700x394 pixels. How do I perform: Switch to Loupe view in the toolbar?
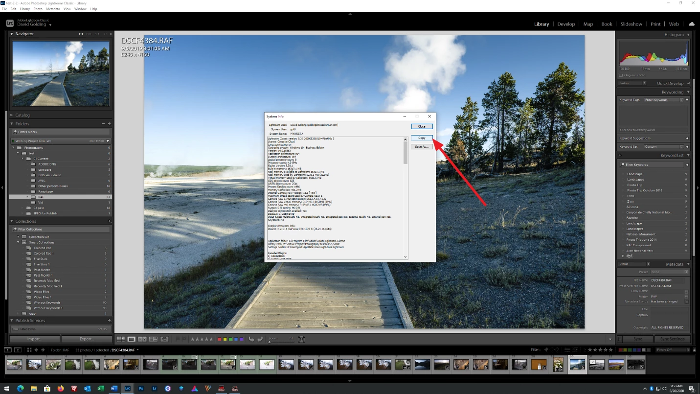pos(132,339)
